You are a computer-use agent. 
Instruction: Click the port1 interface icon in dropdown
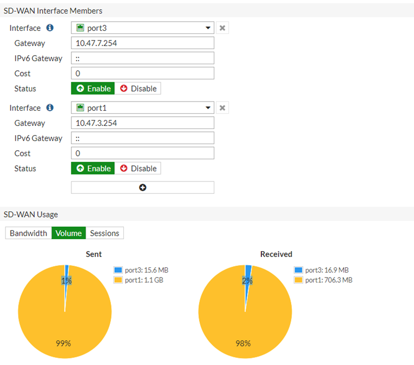80,108
